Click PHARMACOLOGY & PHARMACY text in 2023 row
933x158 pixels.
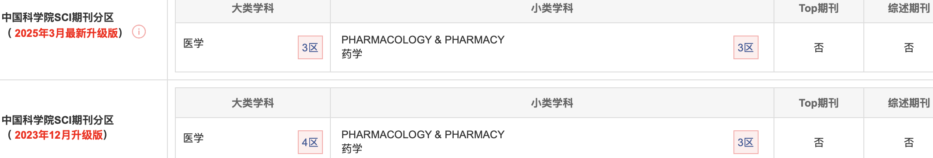423,135
